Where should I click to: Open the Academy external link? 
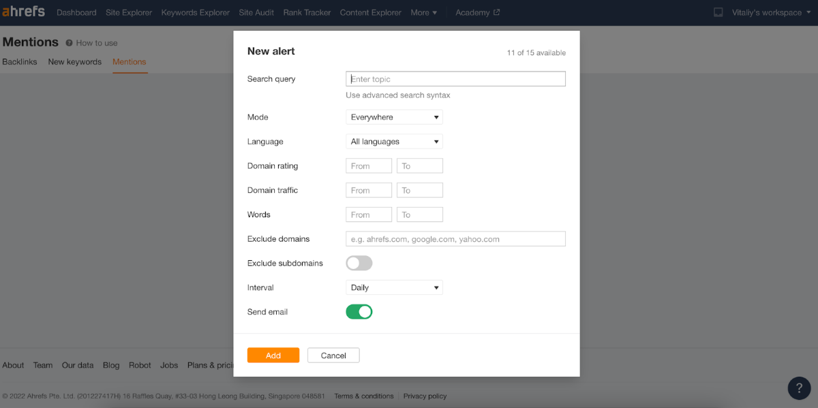pos(477,12)
